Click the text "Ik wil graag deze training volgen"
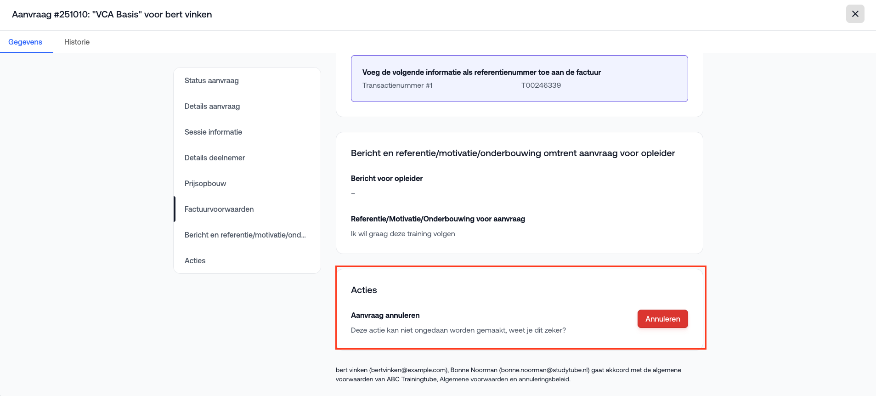The height and width of the screenshot is (396, 876). pos(403,233)
